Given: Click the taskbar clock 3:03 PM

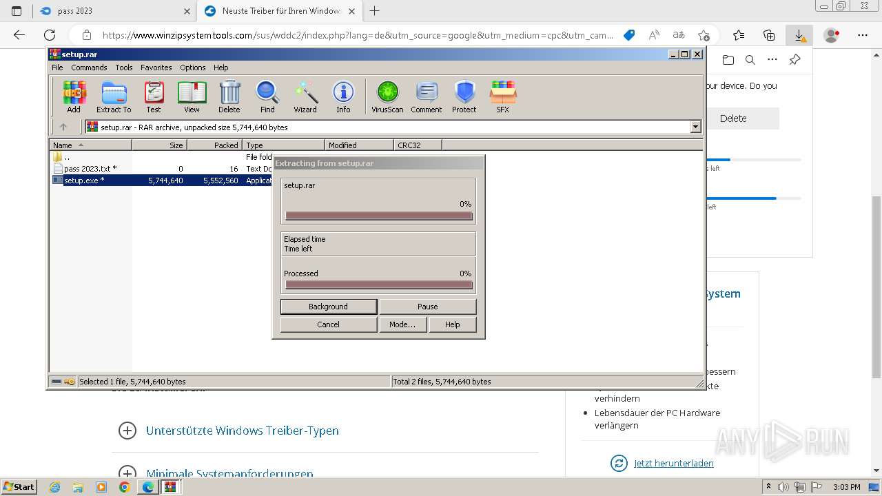Looking at the screenshot, I should [x=846, y=487].
